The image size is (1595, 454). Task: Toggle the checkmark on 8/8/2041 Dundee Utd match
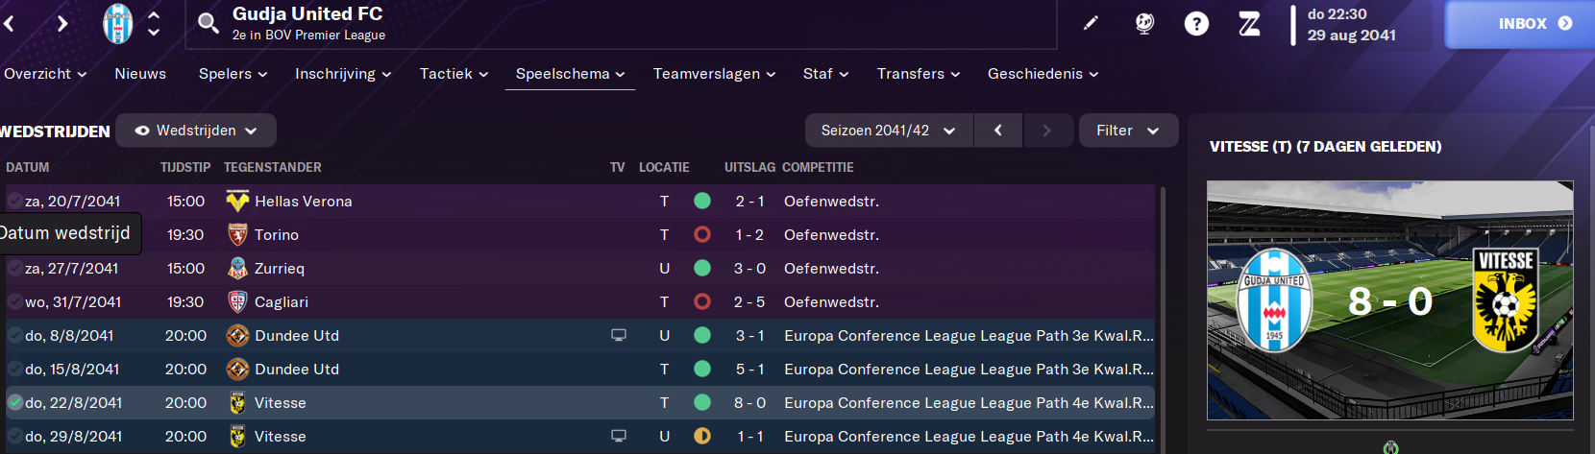tap(14, 335)
